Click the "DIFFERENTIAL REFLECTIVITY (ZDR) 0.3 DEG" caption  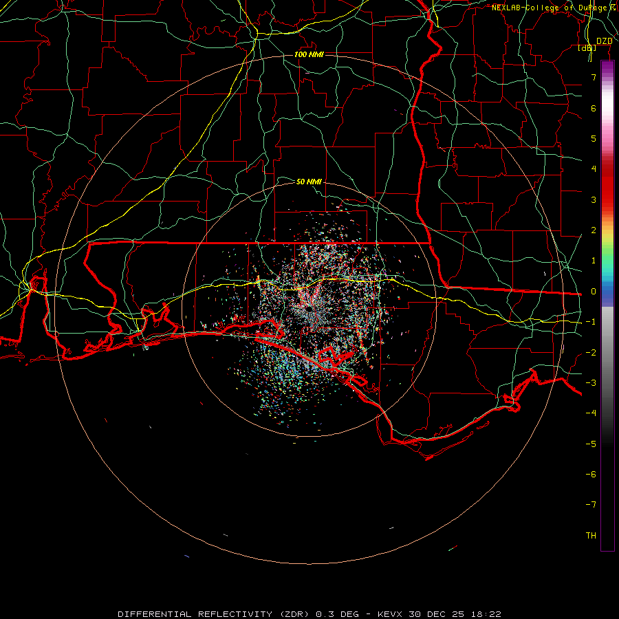239,614
